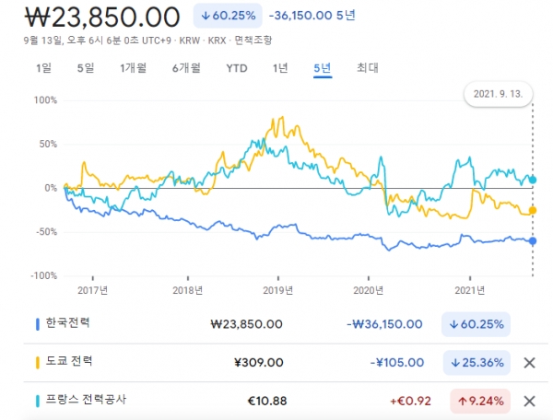Click the -₩36,150.00 change value
The width and height of the screenshot is (553, 420).
pyautogui.click(x=384, y=324)
